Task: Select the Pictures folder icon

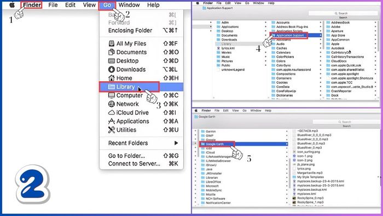Action: (219, 61)
